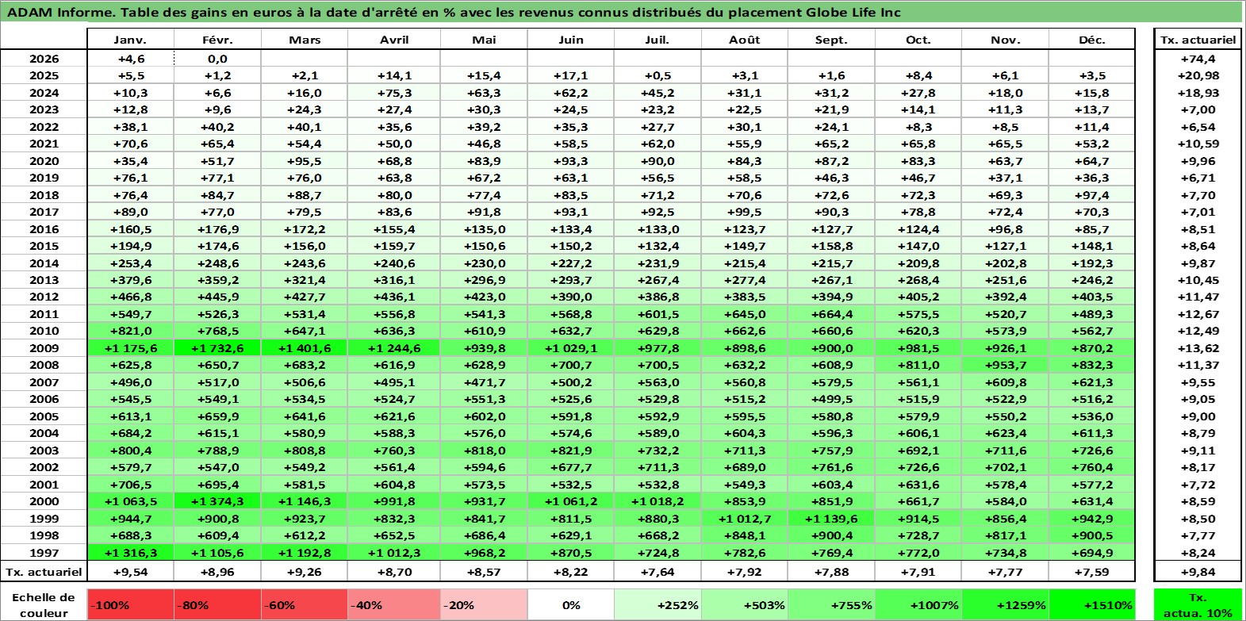
Task: Select the Janv. column header
Action: (130, 40)
